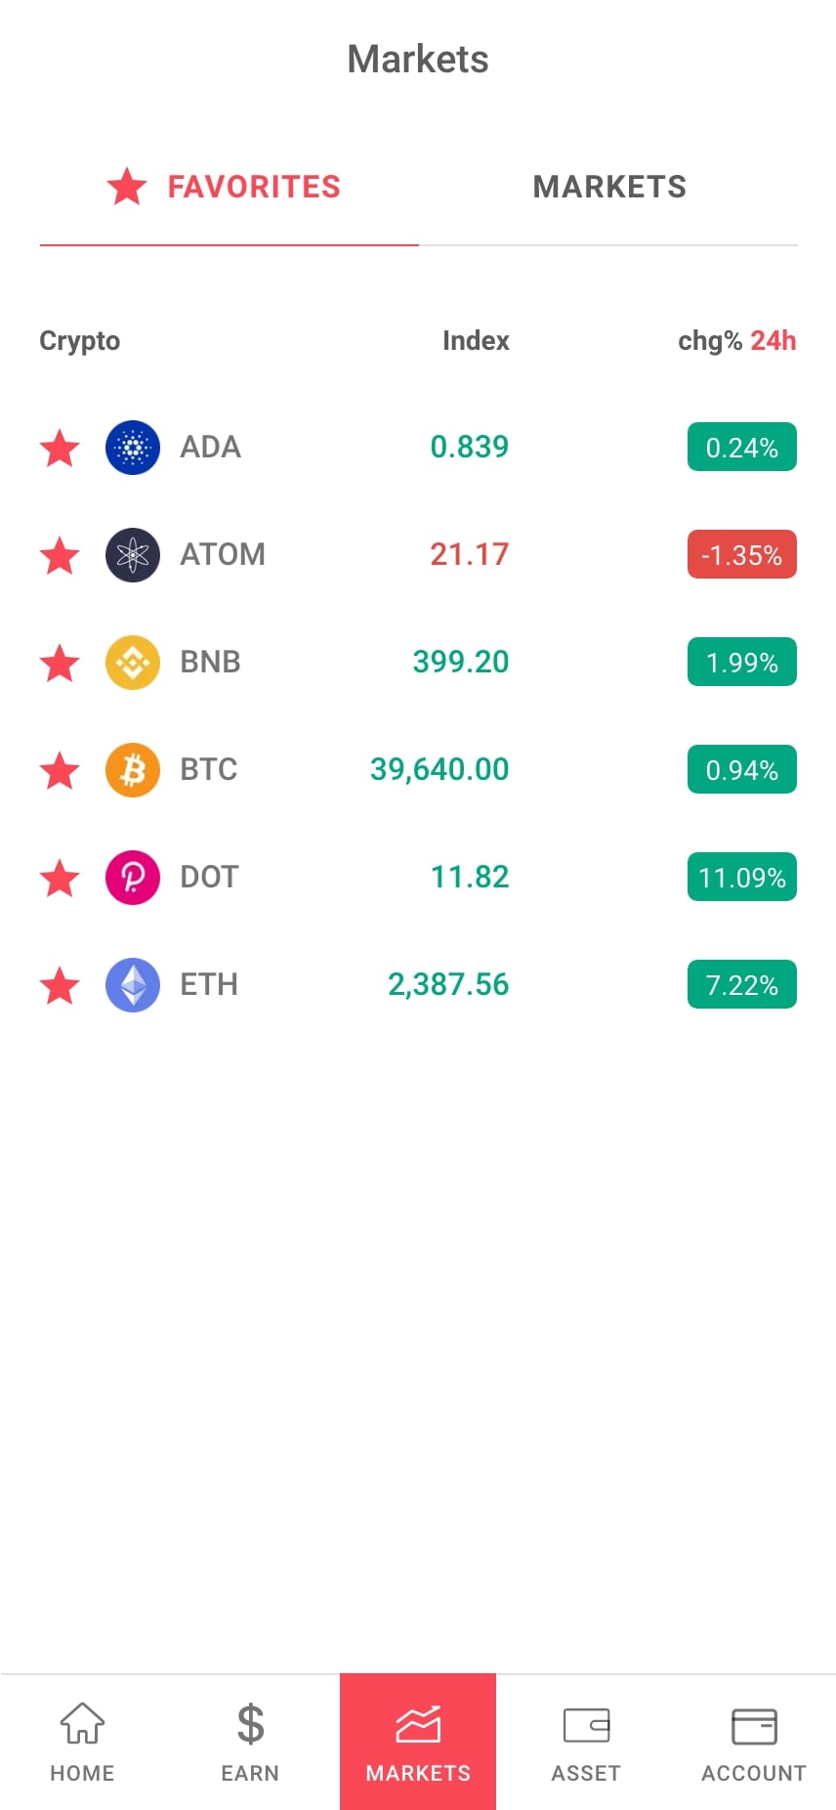Screen dimensions: 836x1810
Task: Tap the Cosmos ATOM coin icon
Action: [133, 555]
